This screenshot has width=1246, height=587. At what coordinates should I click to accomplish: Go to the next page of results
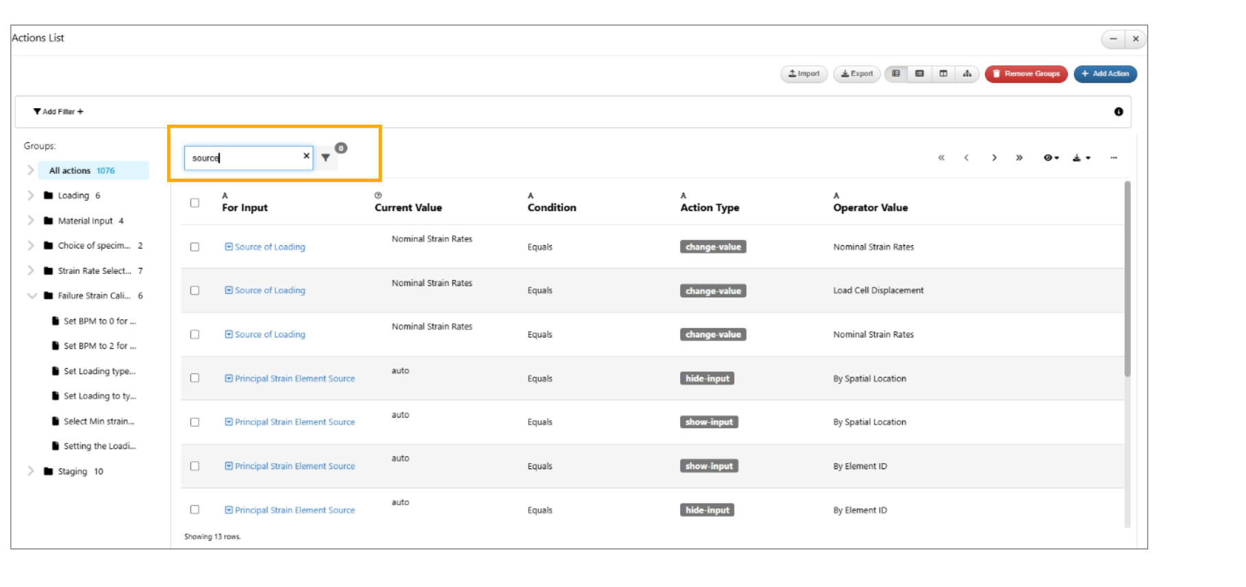click(x=994, y=158)
